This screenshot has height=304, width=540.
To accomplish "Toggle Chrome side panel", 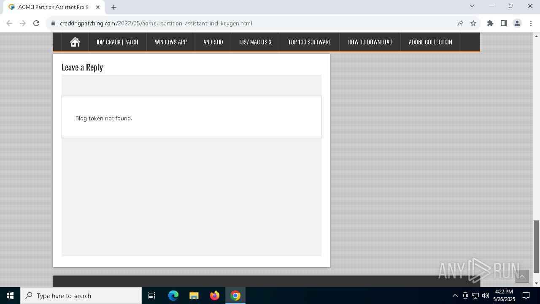I will pos(504,23).
